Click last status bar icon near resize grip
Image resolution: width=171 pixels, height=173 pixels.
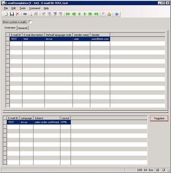164,170
